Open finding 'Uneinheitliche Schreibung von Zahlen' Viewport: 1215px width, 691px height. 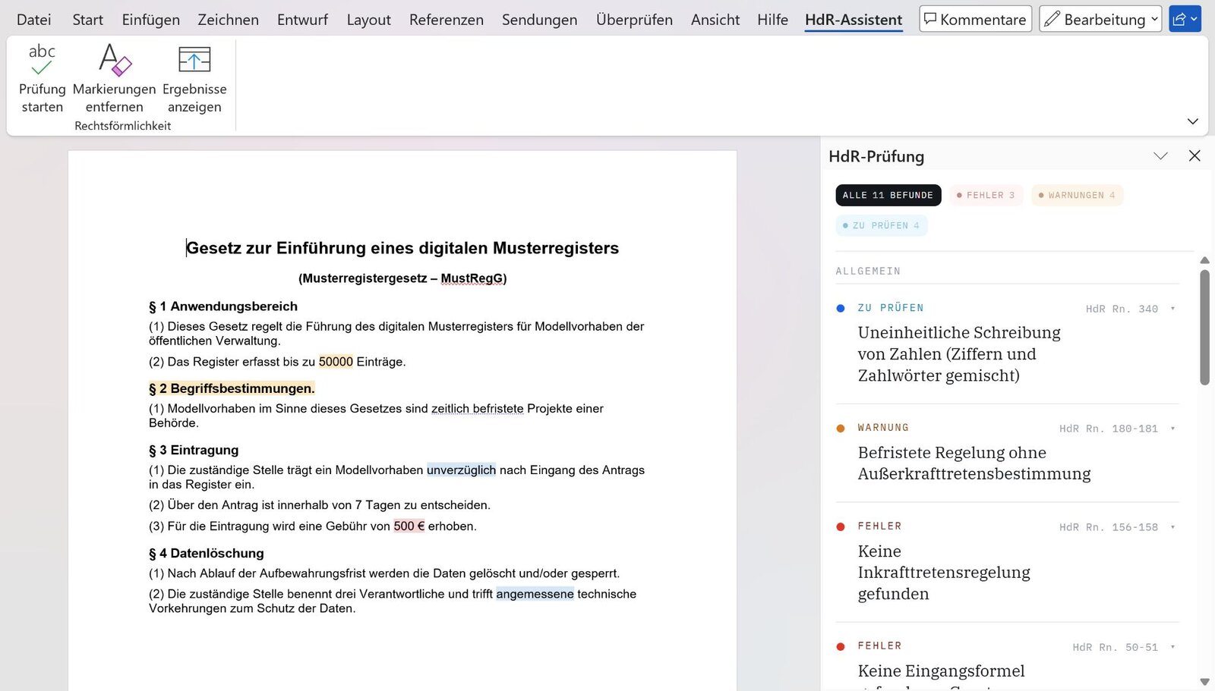[959, 353]
